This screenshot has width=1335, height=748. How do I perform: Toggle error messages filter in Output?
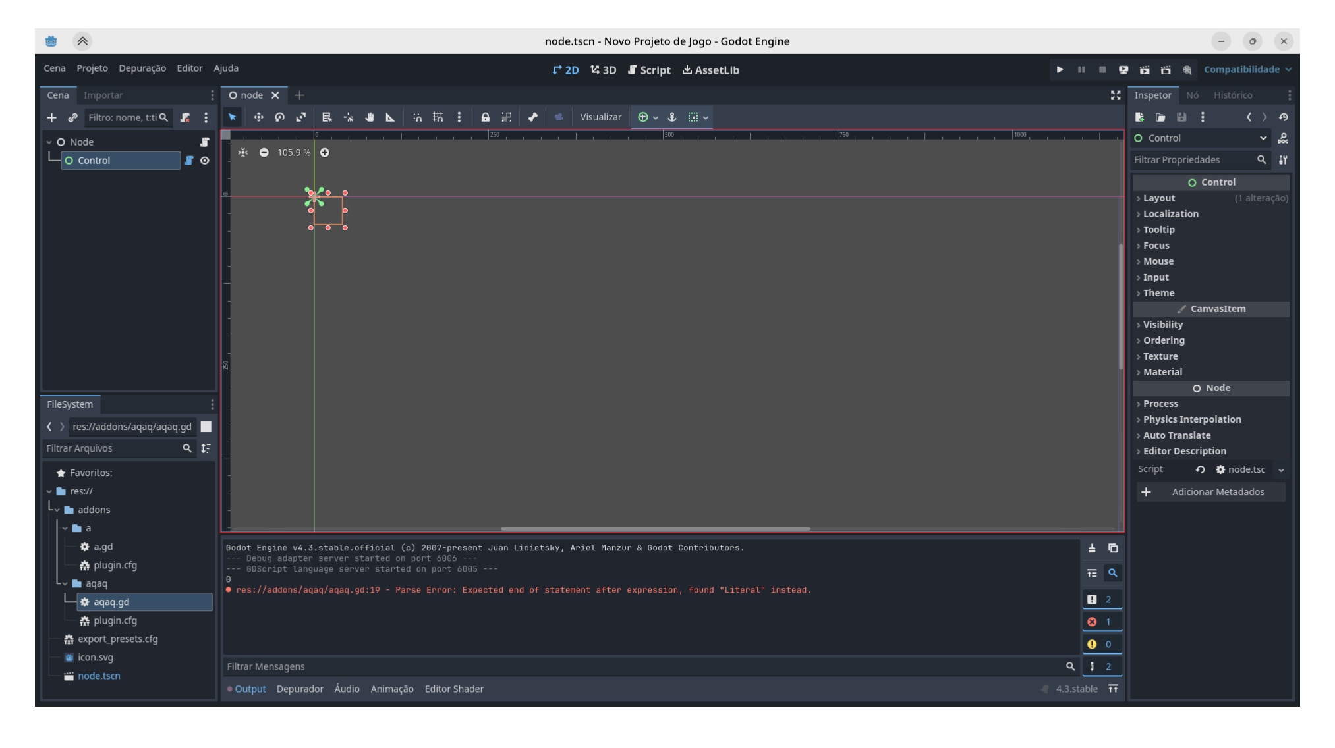(1102, 622)
